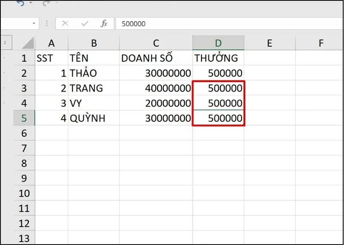Open the Undo history dropdown arrow
Viewport: 344px width, 245px height.
point(31,3)
